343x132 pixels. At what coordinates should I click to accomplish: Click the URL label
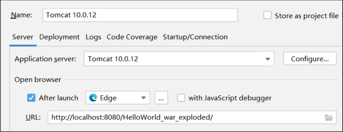click(33, 117)
